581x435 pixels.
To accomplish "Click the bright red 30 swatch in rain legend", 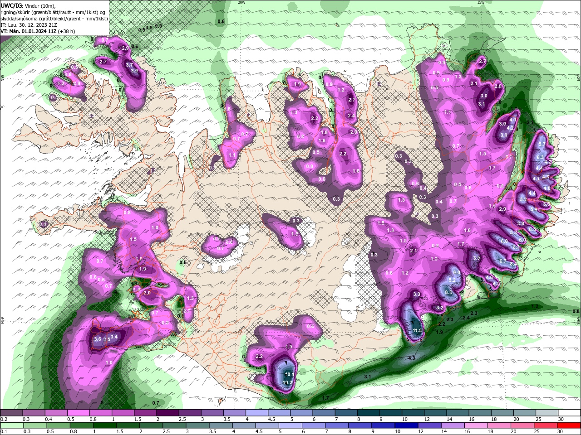I will point(569,425).
